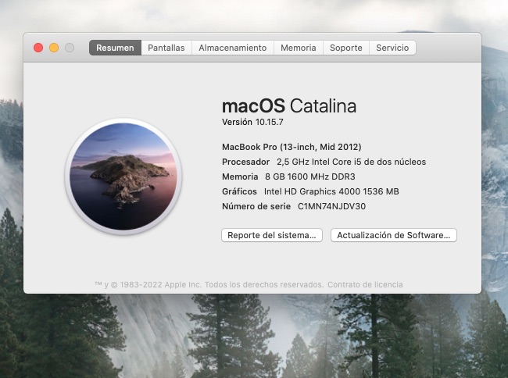
Task: Open the Servicio tab
Action: [392, 48]
